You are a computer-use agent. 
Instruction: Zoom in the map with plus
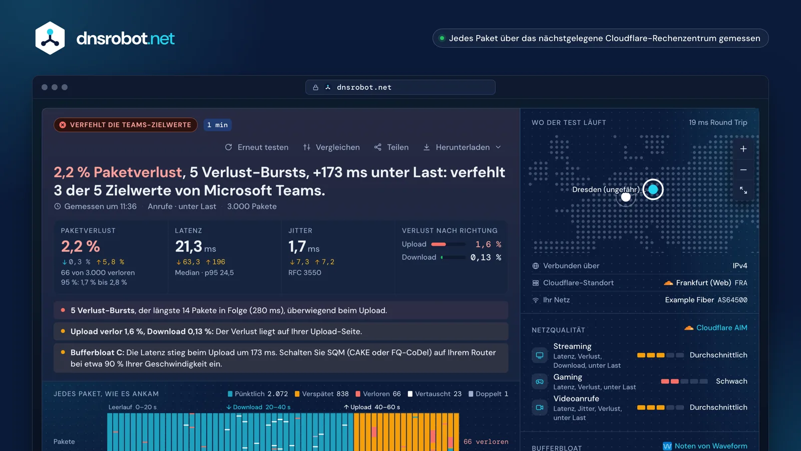[743, 149]
